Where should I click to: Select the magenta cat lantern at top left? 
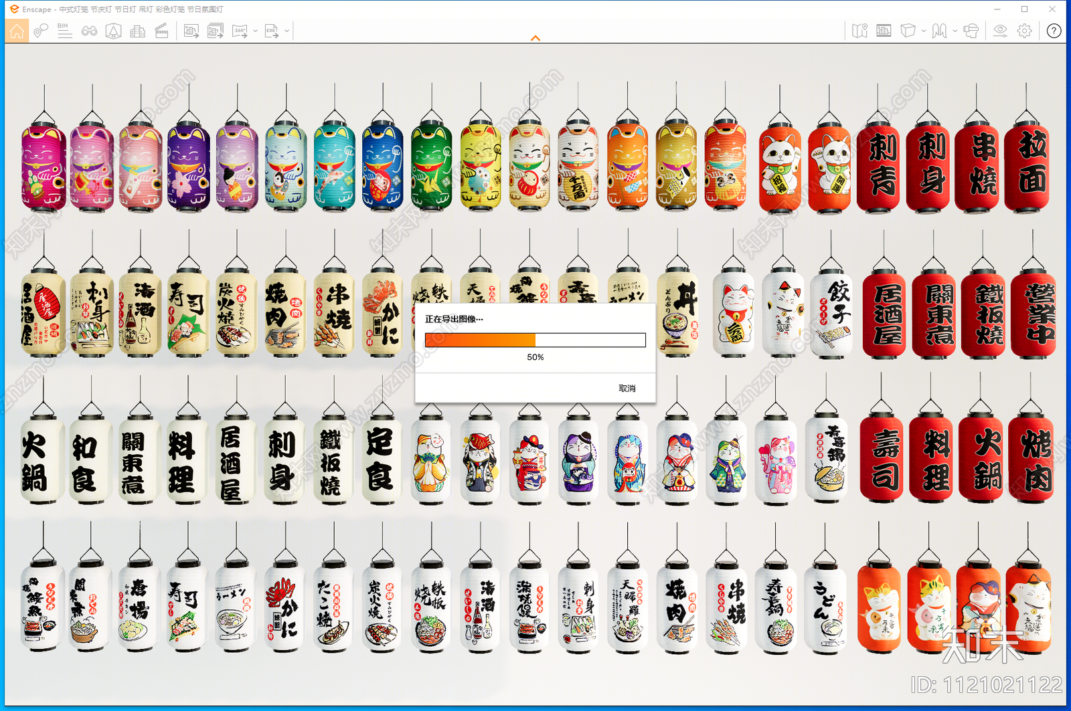point(44,167)
